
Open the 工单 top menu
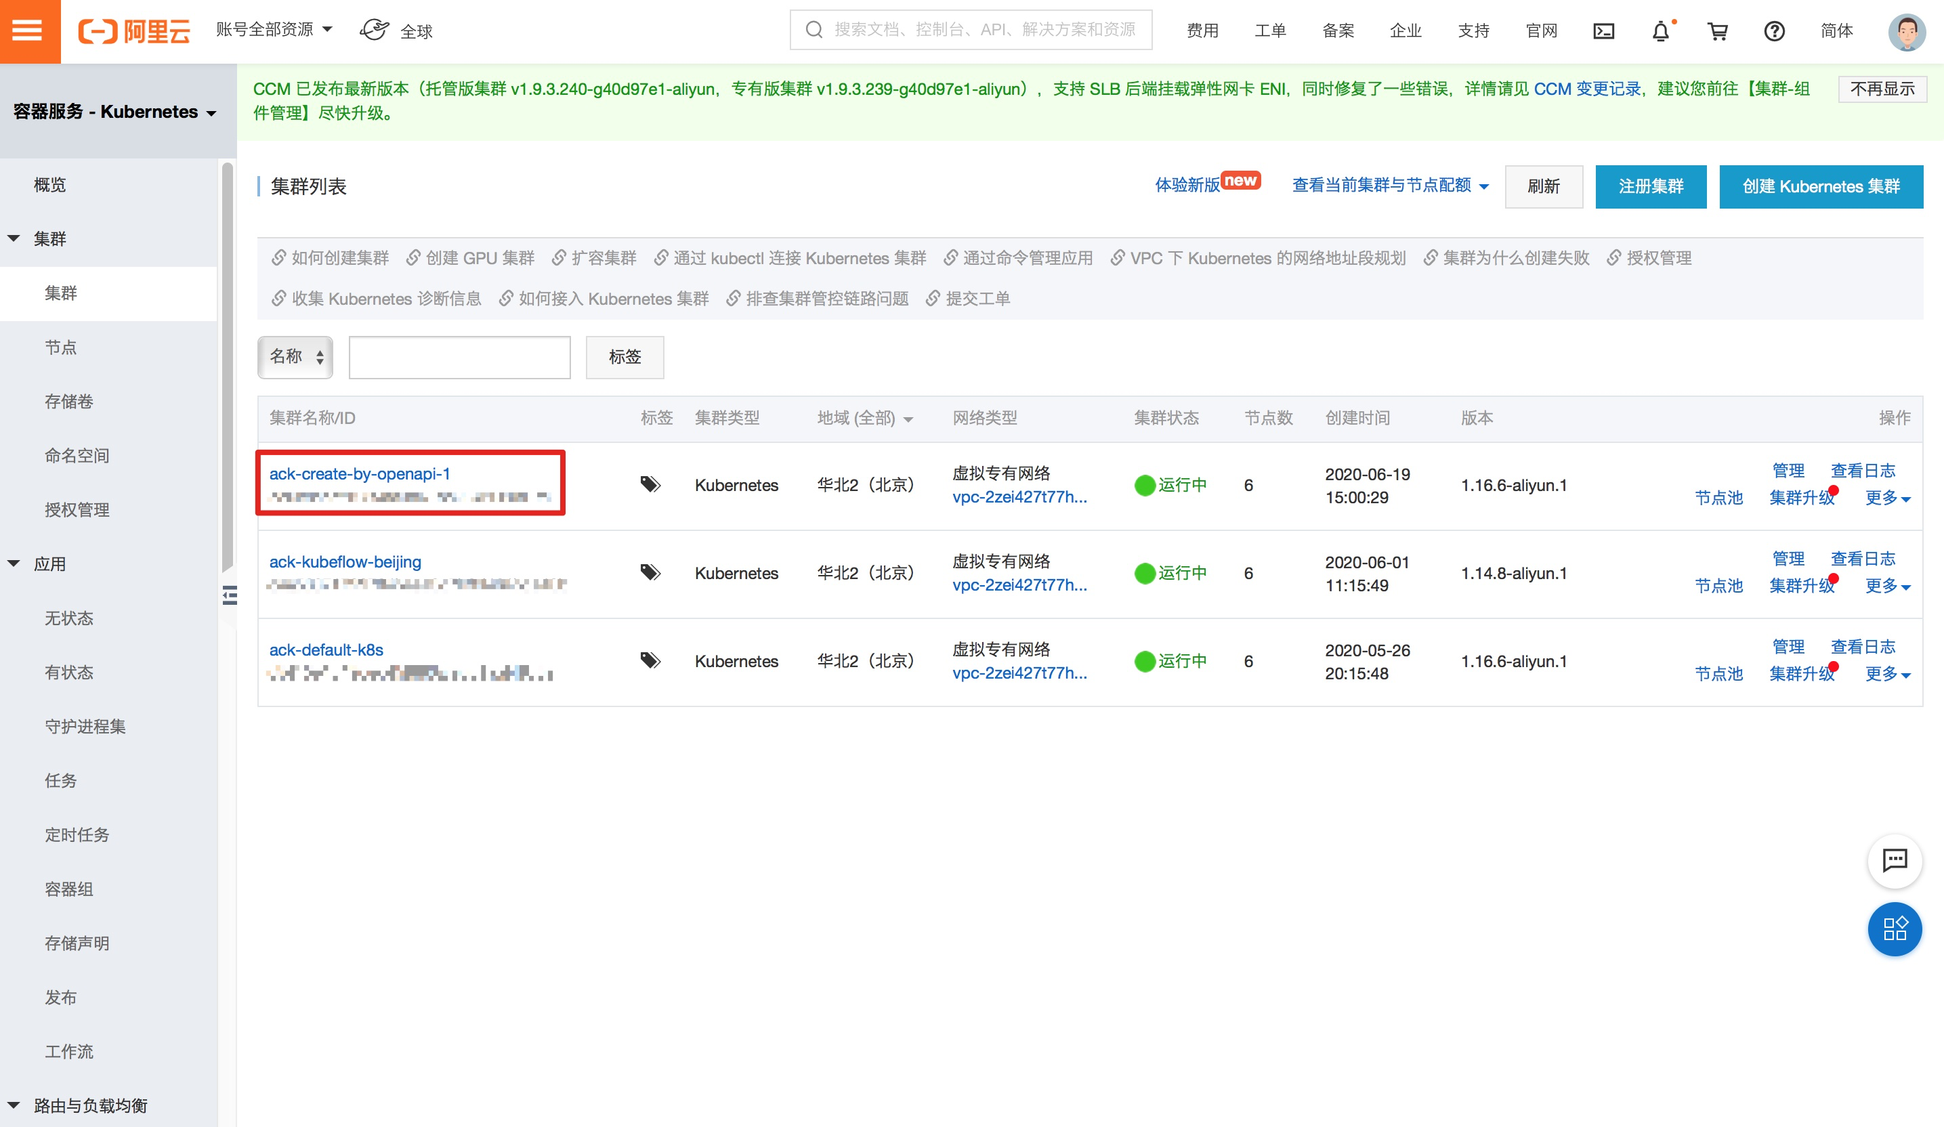point(1270,31)
